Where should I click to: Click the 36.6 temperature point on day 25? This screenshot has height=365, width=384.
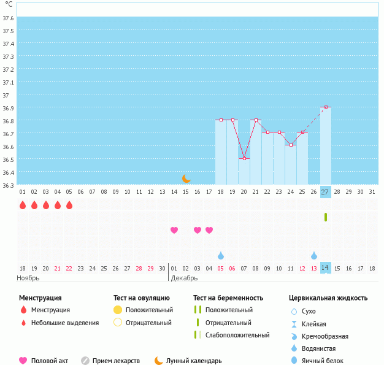[x=291, y=145]
